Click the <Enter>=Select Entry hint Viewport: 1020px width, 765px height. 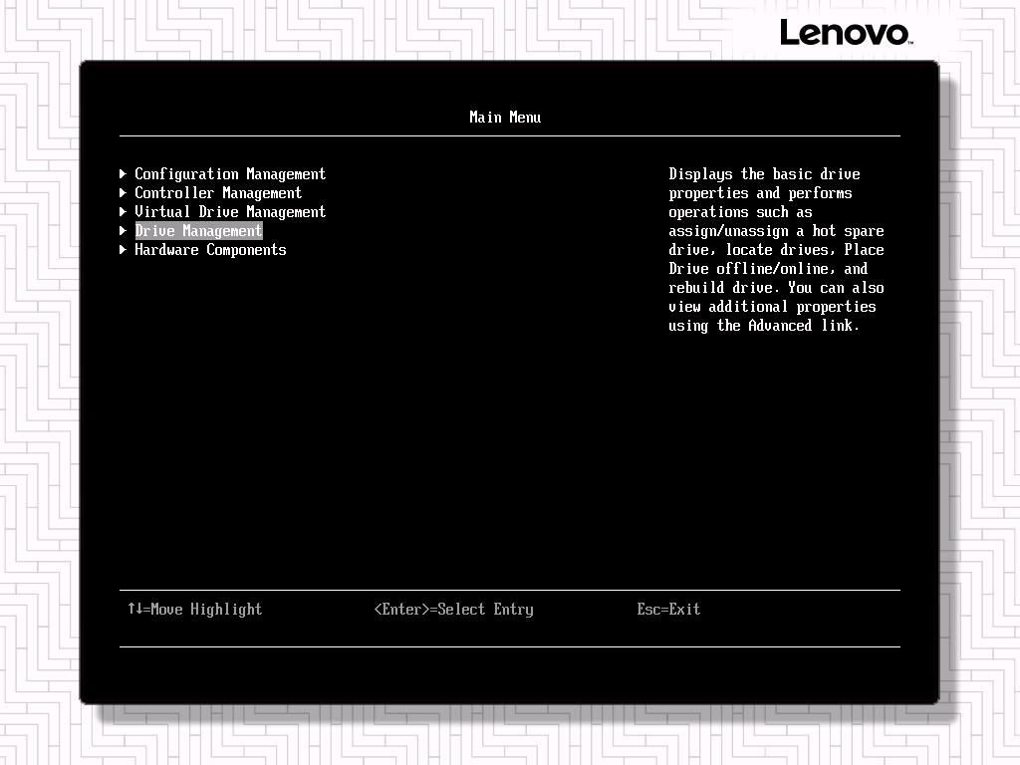tap(453, 610)
